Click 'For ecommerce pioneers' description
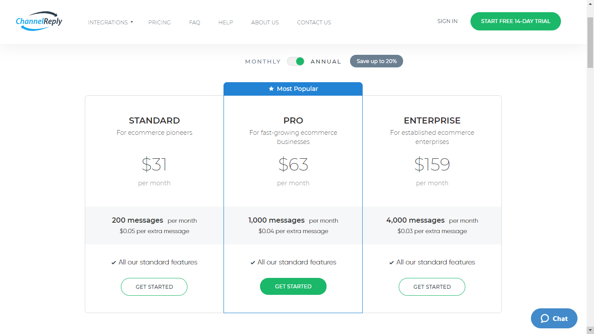 pyautogui.click(x=154, y=133)
